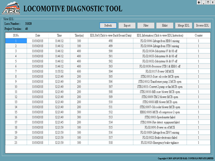
Task: Click the EDL Ref column header
Action: [x=111, y=36]
